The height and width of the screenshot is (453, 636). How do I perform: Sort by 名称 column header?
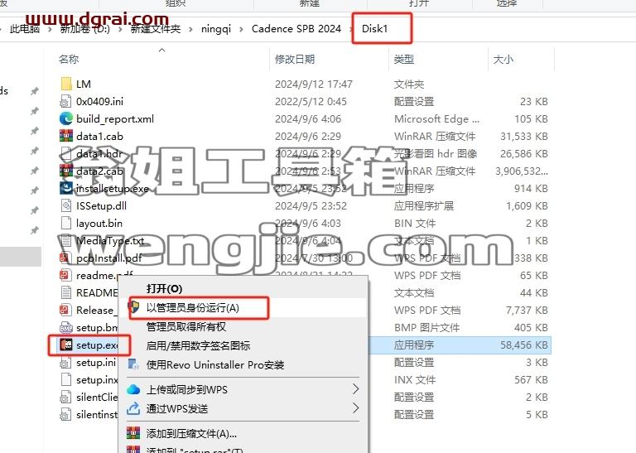[69, 59]
